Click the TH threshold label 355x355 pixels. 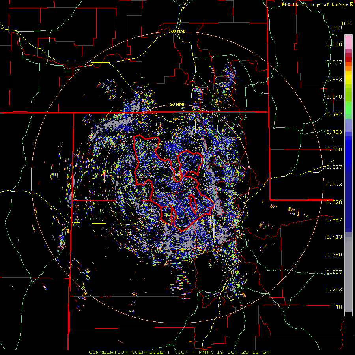click(x=339, y=307)
